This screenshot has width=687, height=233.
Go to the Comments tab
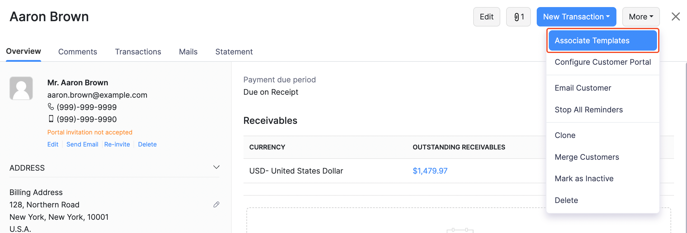(78, 52)
